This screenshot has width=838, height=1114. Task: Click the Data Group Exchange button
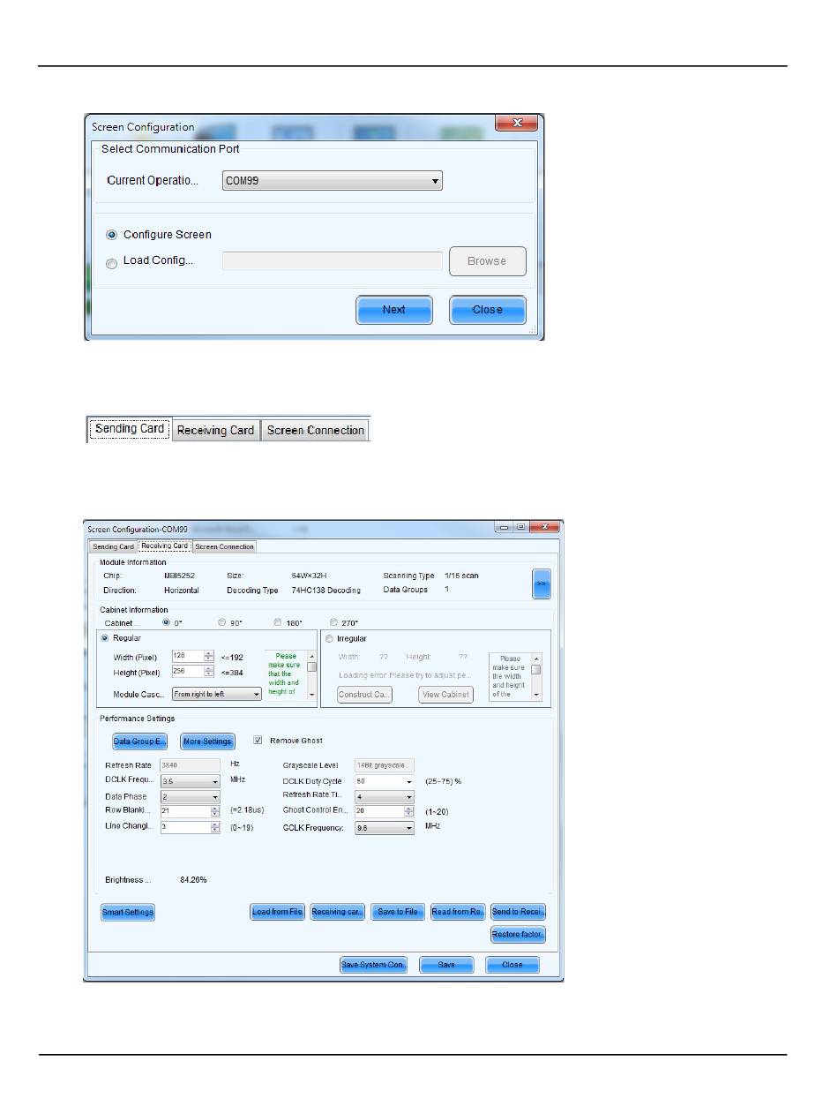139,741
